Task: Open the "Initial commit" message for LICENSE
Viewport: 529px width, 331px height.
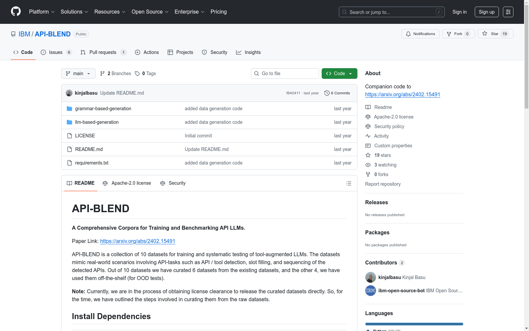Action: (198, 136)
